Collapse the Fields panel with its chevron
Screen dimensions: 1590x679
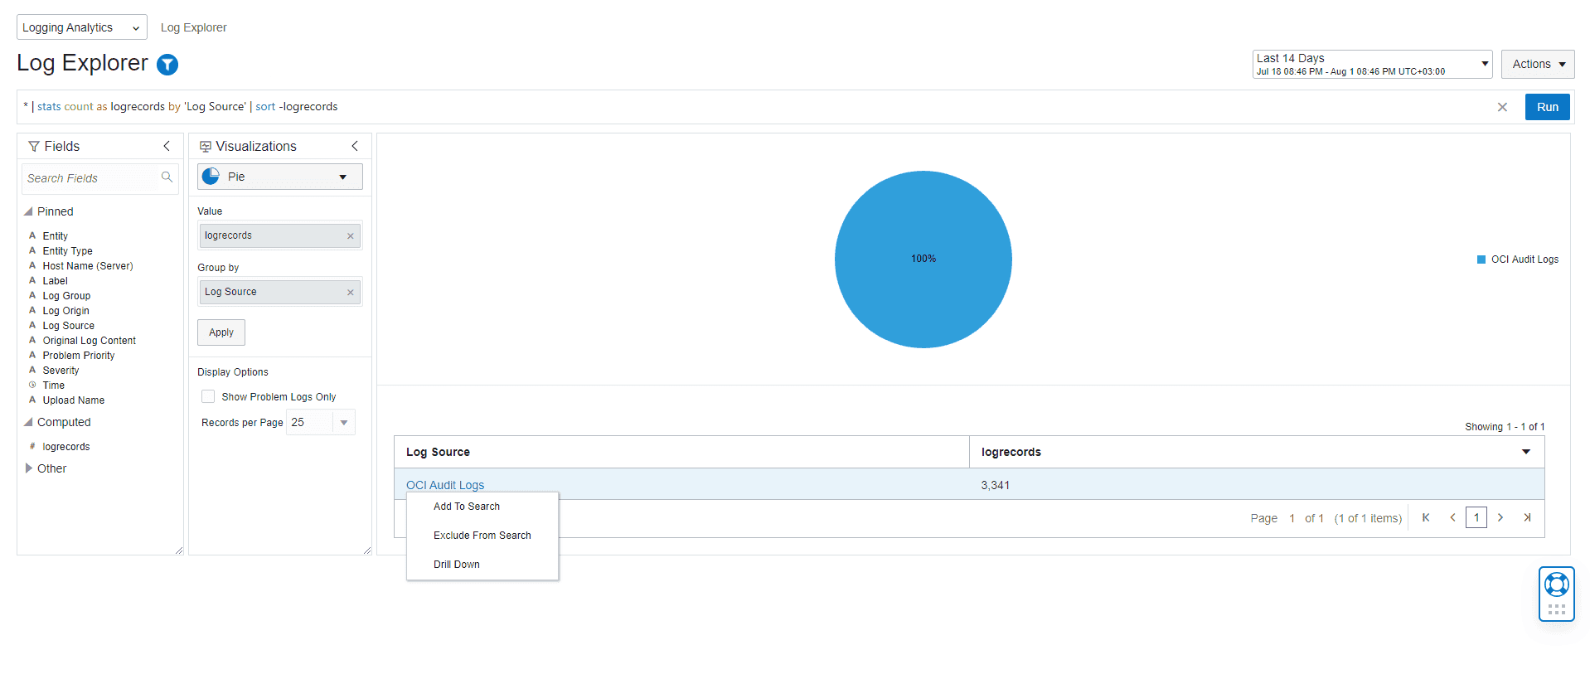coord(167,146)
